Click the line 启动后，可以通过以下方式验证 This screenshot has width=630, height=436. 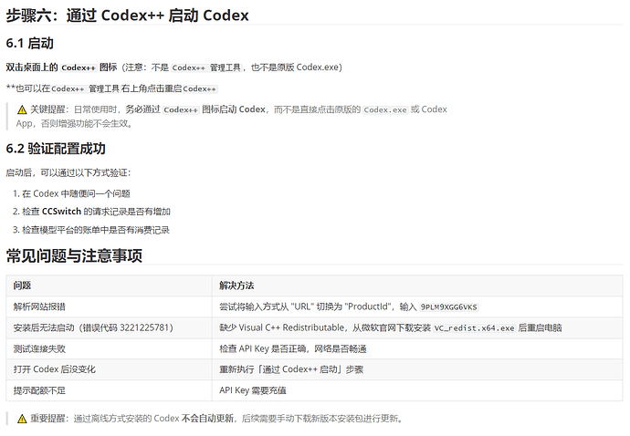[x=68, y=173]
